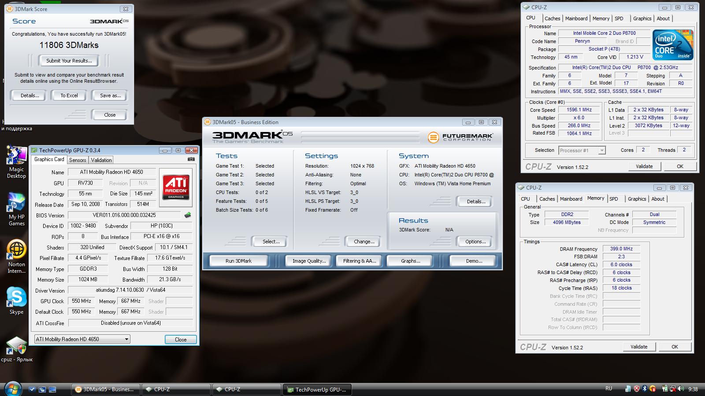Launch Norton Internet Security shortcut

[x=16, y=256]
